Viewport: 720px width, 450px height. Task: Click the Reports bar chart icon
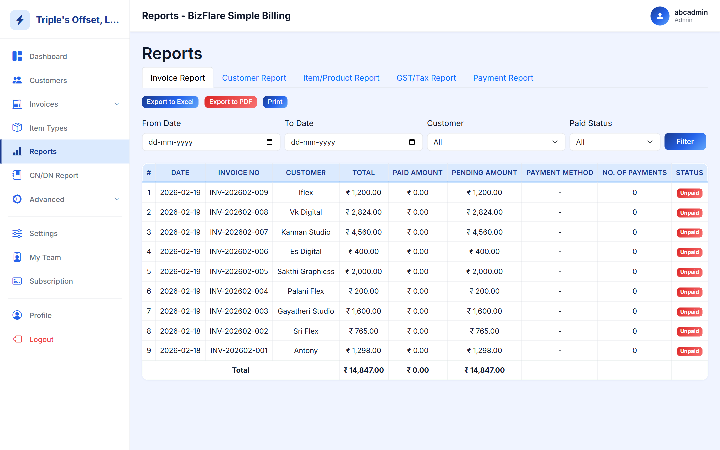17,151
